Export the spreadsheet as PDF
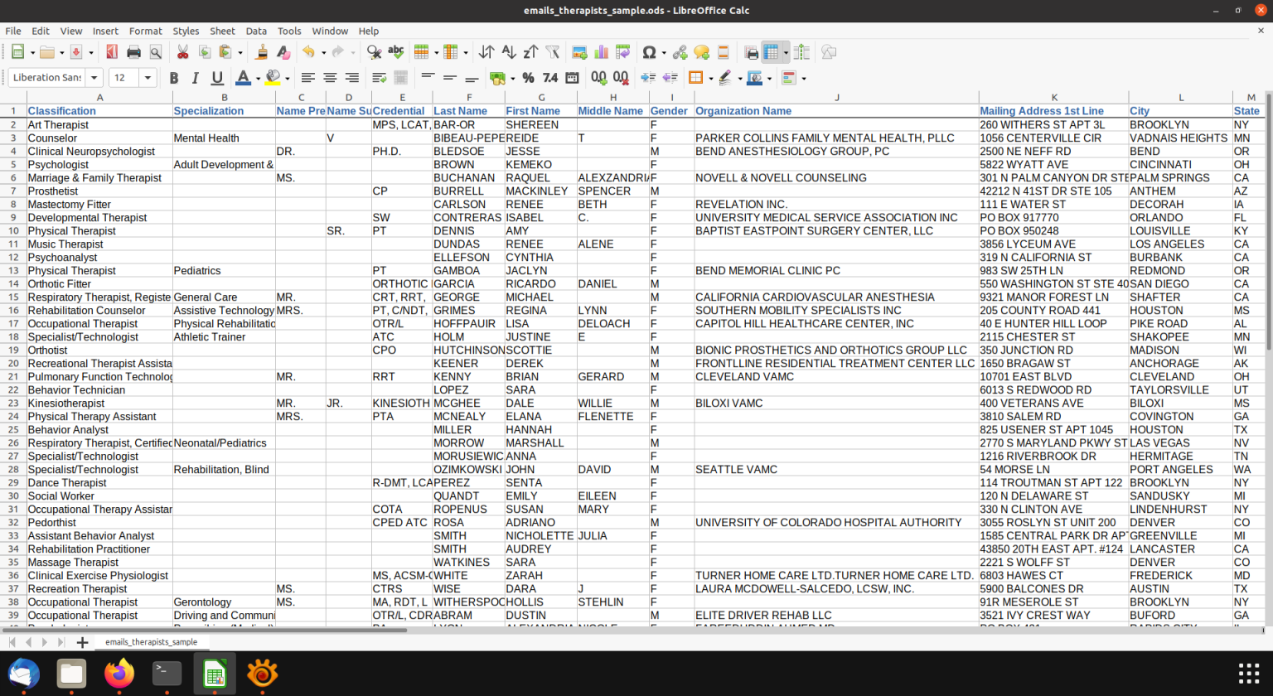 [x=112, y=52]
